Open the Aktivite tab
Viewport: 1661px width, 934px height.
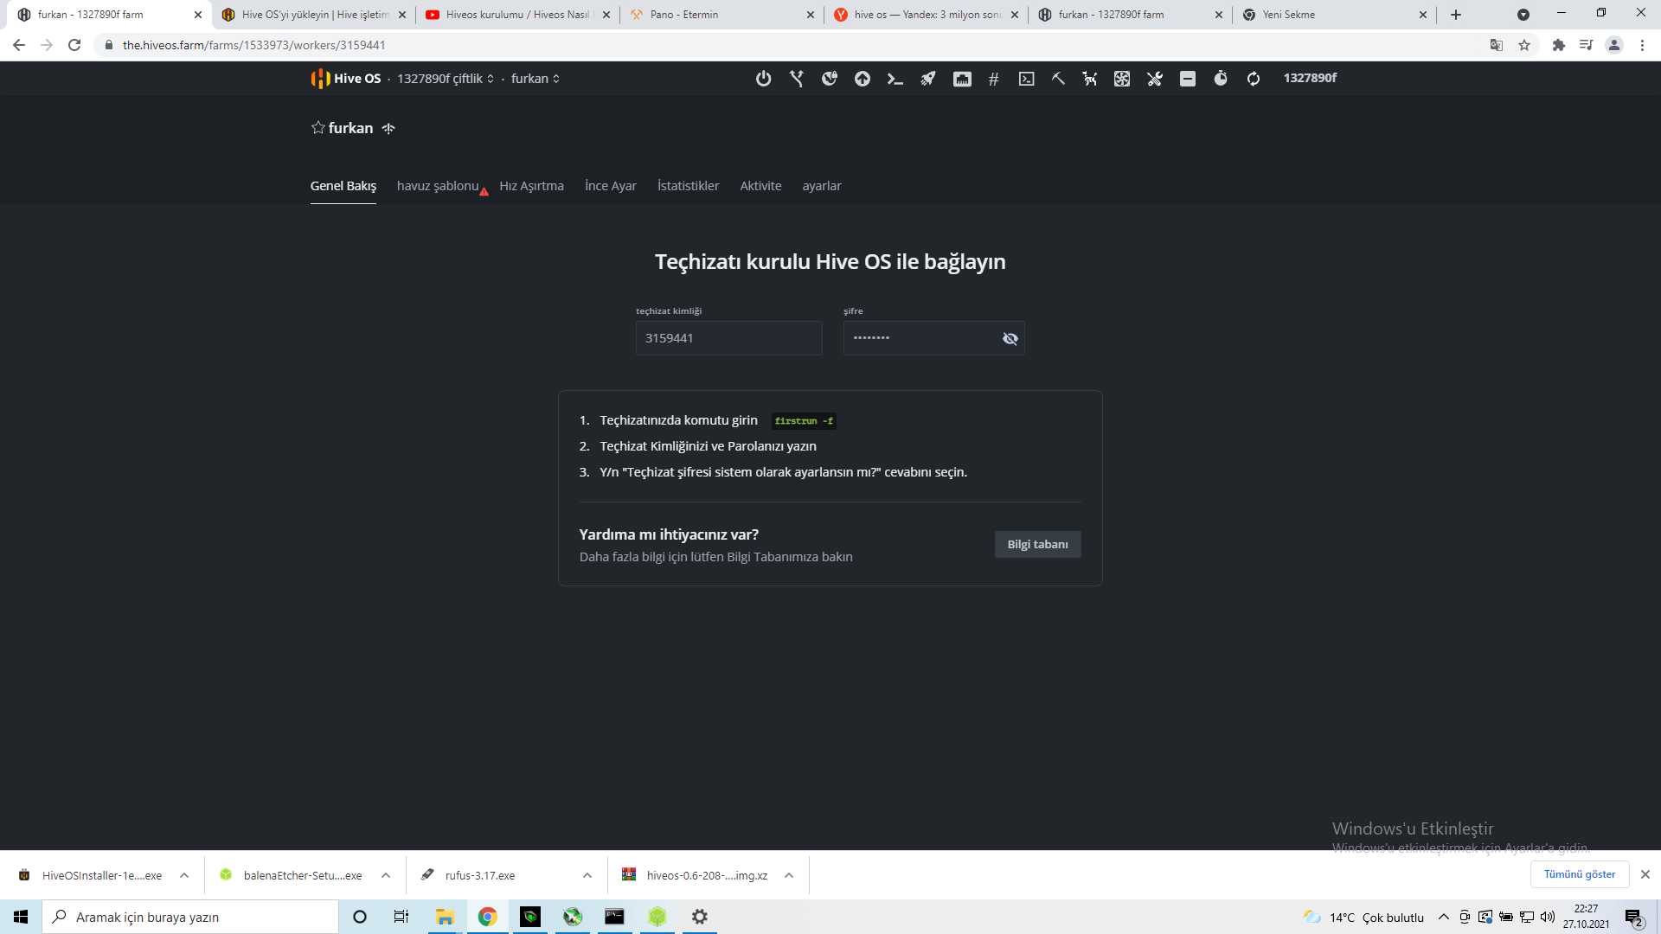click(x=760, y=186)
